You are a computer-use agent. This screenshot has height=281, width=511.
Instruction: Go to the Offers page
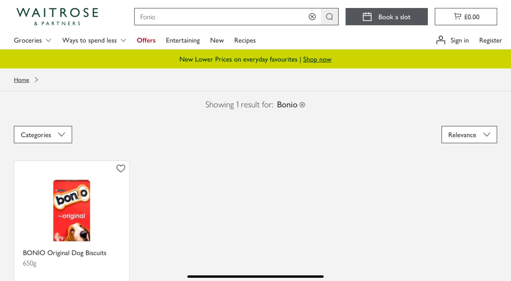click(146, 40)
